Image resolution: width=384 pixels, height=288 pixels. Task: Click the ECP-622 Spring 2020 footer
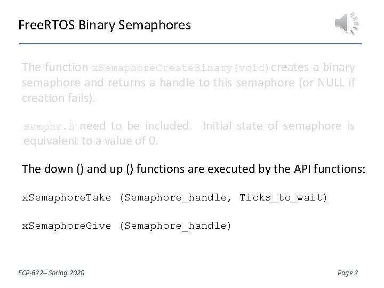(x=53, y=273)
